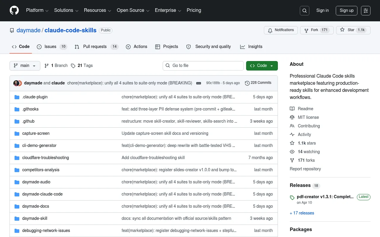Open the .github folder
The height and width of the screenshot is (237, 380).
pos(28,121)
